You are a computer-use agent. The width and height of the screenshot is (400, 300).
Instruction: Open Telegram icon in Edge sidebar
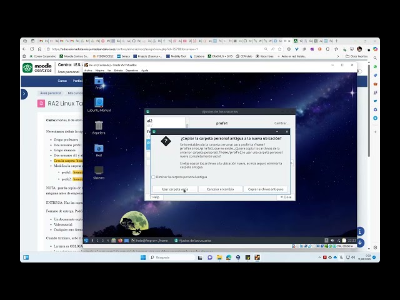pos(375,118)
